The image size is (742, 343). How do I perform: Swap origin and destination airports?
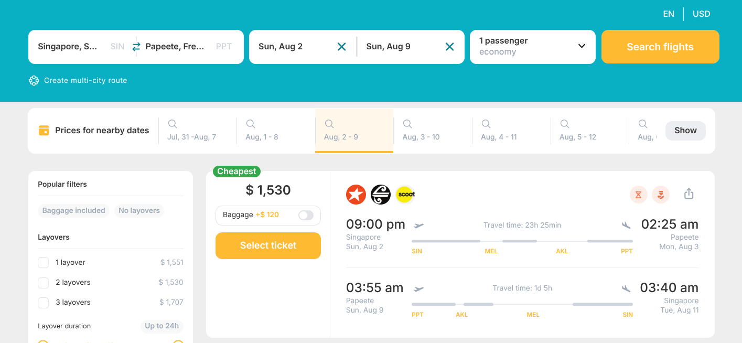[x=136, y=47]
